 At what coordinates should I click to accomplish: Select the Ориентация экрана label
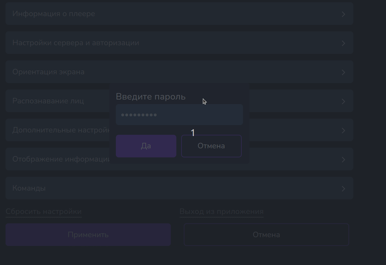coord(49,72)
